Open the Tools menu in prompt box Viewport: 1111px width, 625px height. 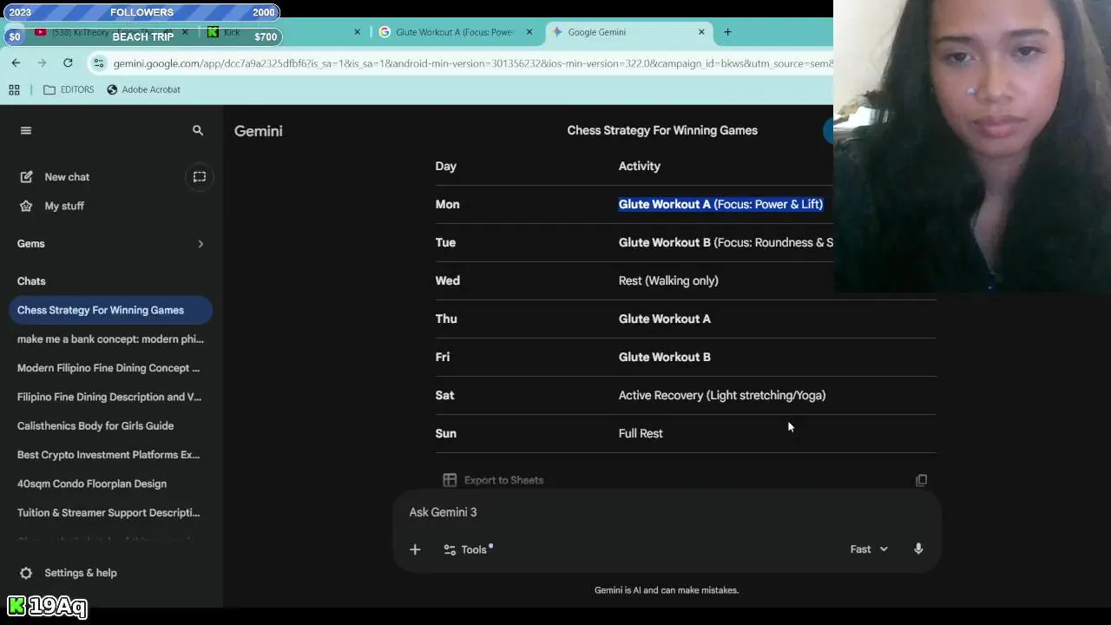467,549
